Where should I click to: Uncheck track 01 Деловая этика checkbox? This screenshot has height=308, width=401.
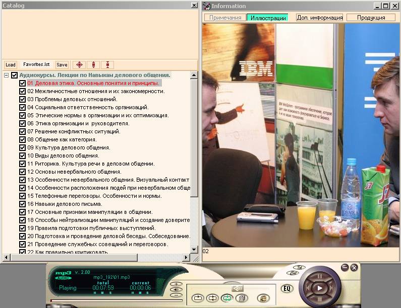coord(23,83)
